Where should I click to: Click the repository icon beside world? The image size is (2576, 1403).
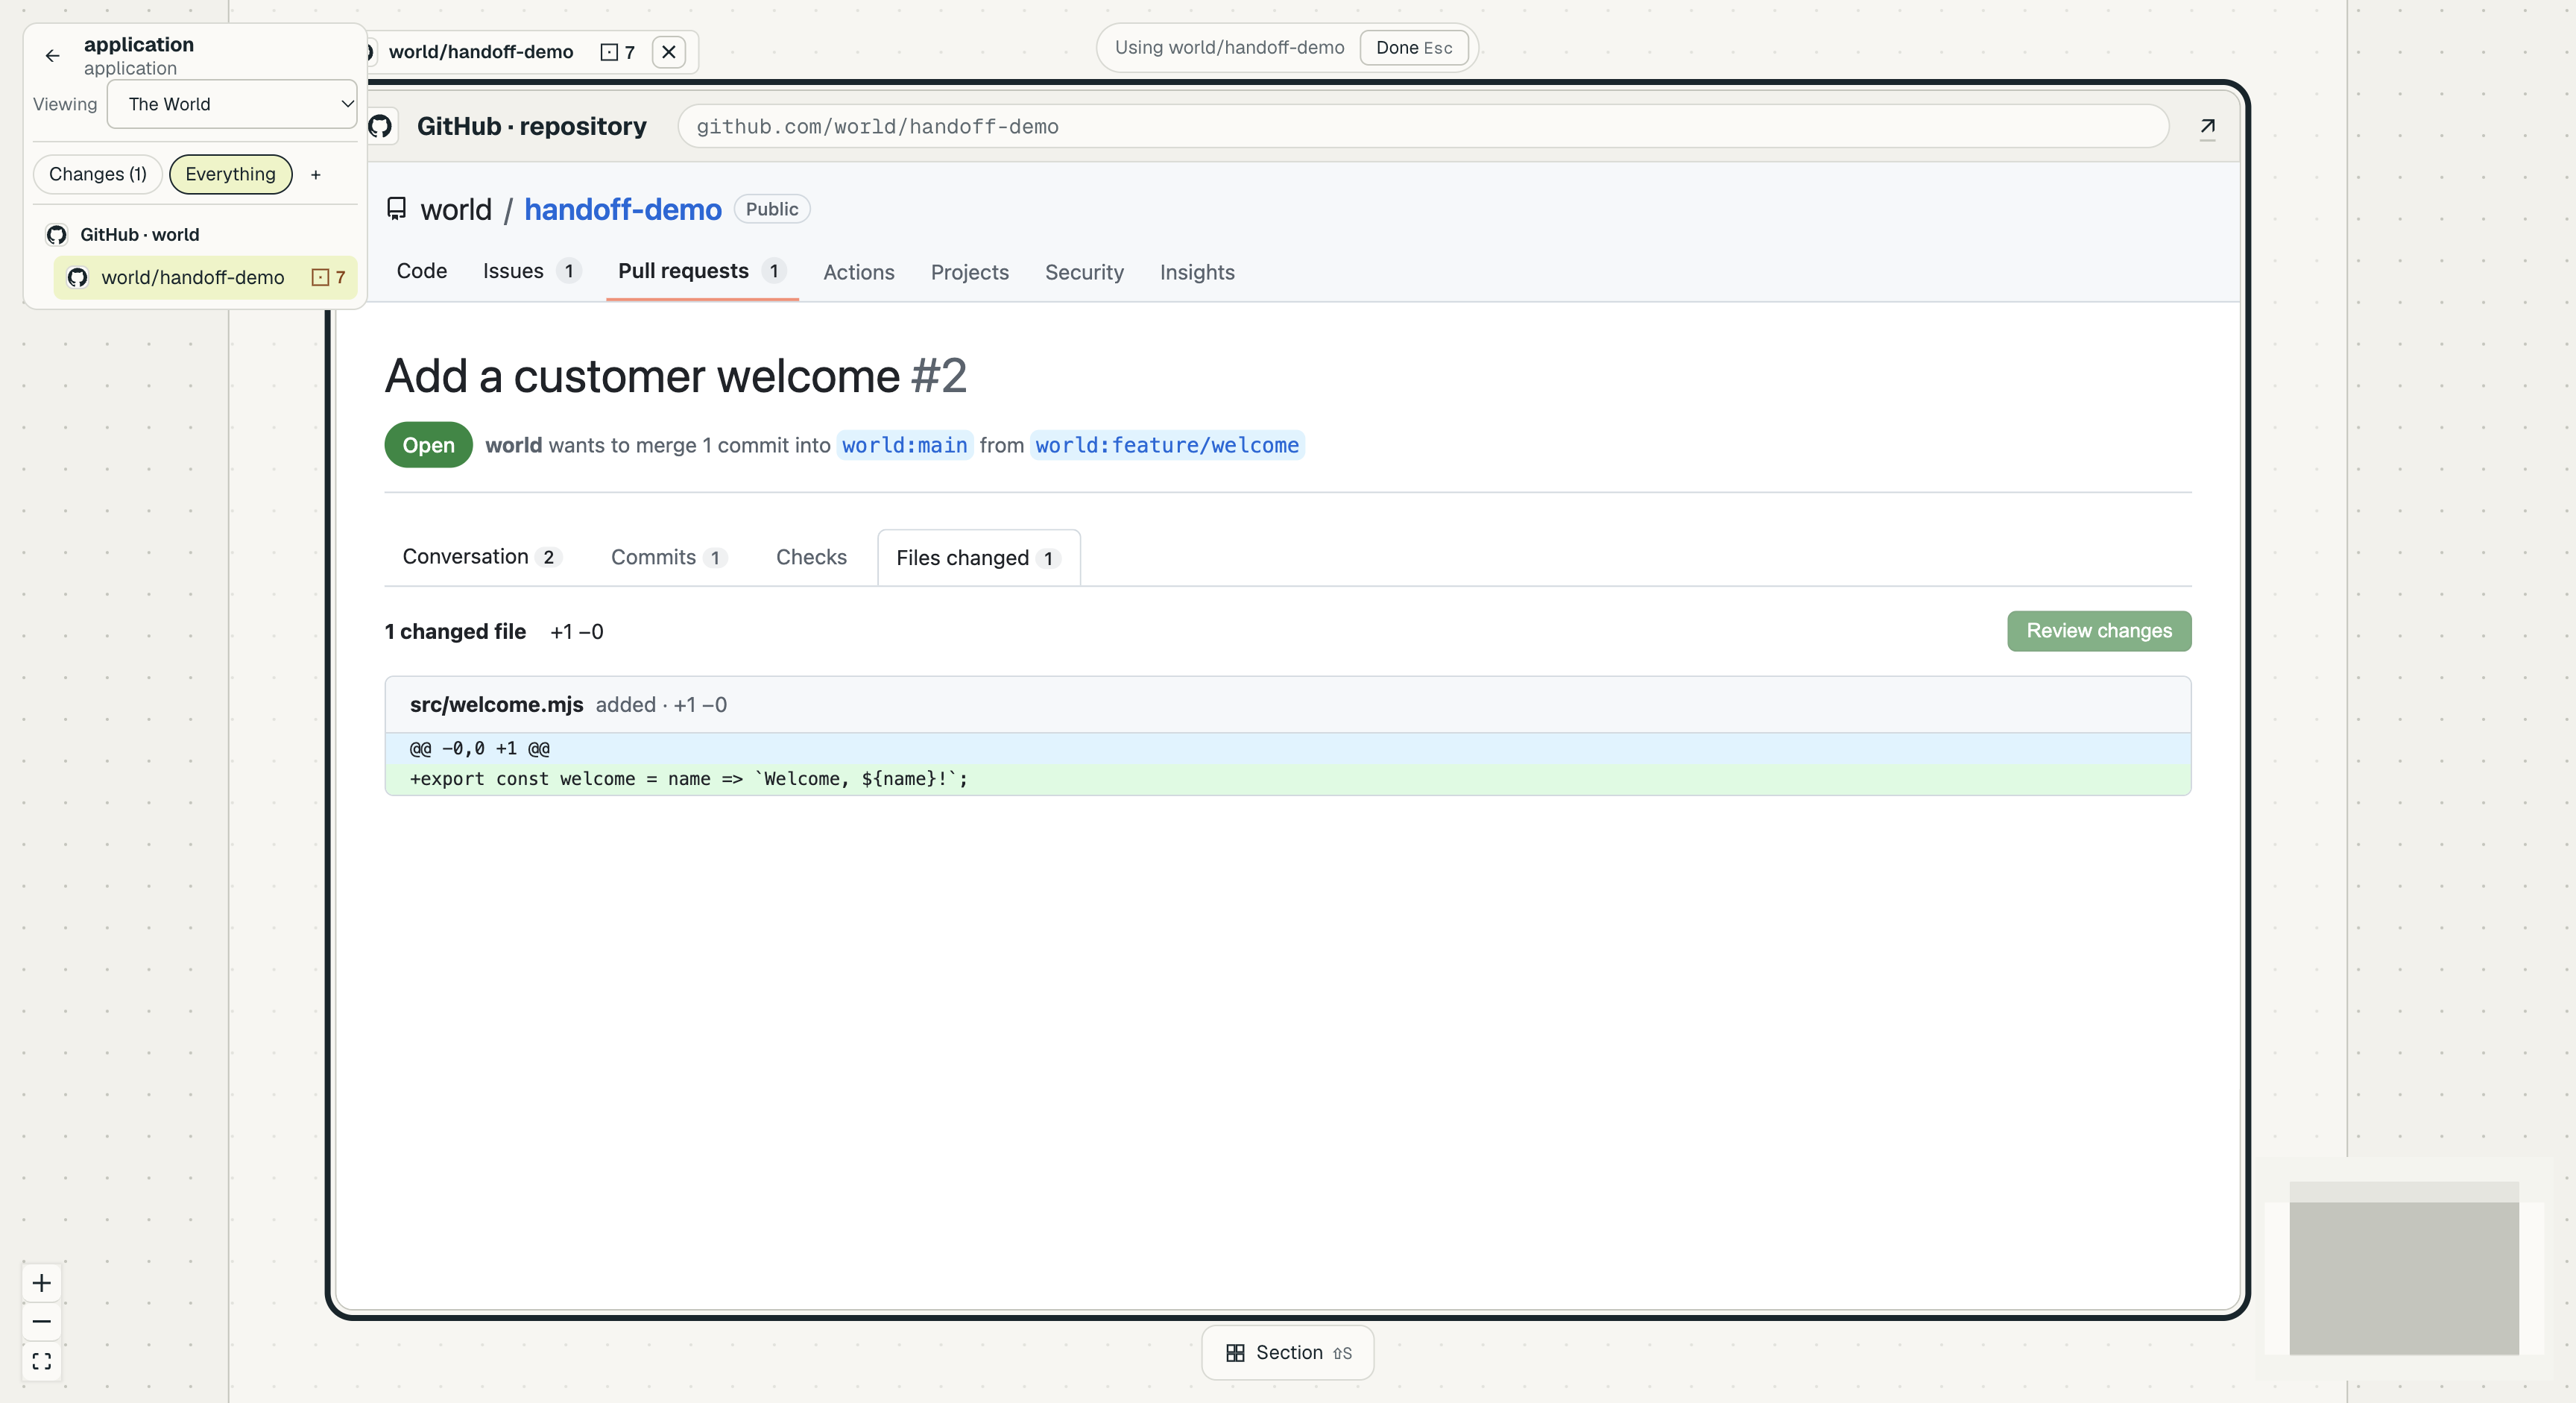[x=397, y=209]
